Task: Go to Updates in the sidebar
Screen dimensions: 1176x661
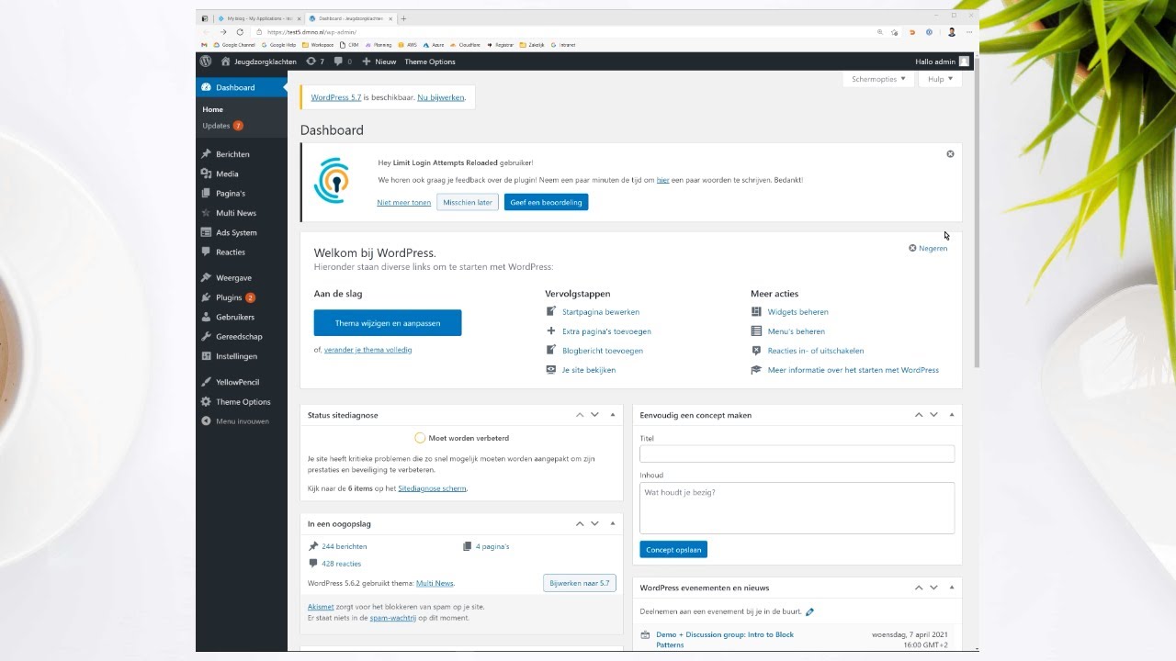Action: [x=222, y=126]
